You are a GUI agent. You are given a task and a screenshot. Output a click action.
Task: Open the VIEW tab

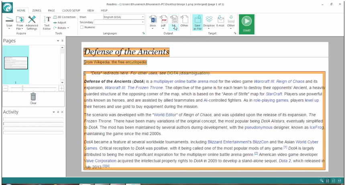[x=90, y=10]
